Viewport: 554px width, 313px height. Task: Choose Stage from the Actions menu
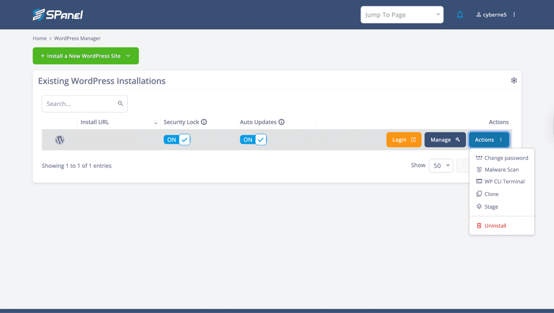487,207
